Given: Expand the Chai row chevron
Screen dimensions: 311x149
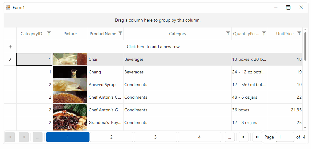Looking at the screenshot, I should [10, 59].
